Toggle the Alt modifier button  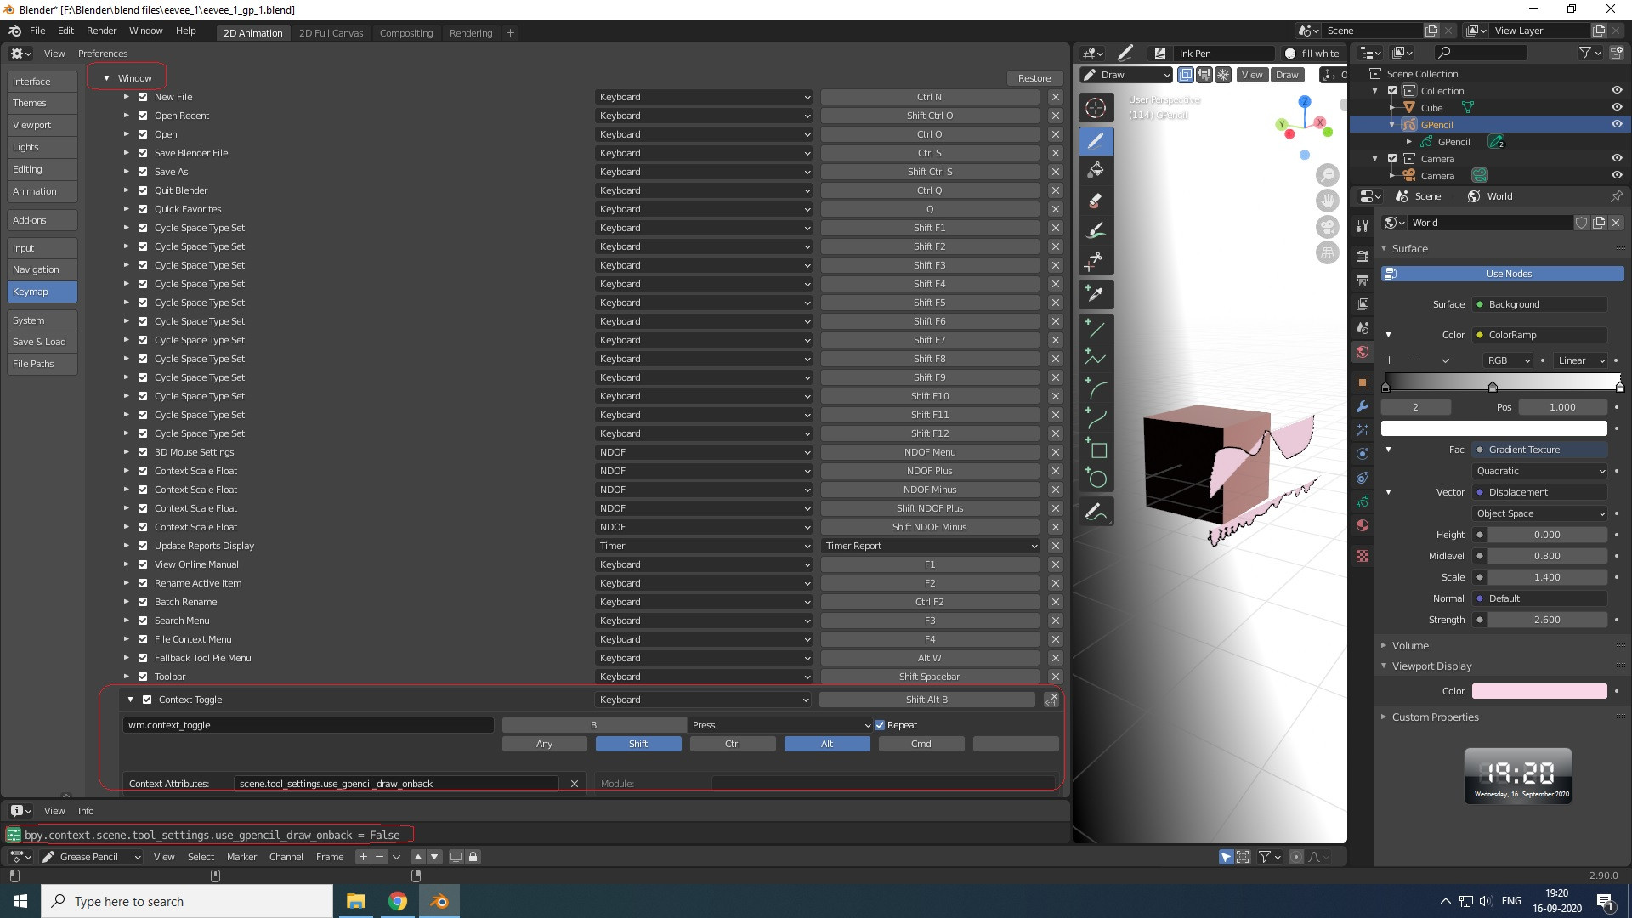click(827, 744)
